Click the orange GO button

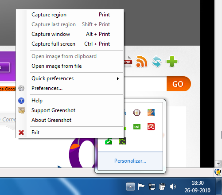(x=179, y=84)
